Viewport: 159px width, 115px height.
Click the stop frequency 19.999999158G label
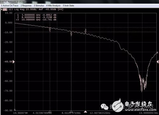click(148, 113)
